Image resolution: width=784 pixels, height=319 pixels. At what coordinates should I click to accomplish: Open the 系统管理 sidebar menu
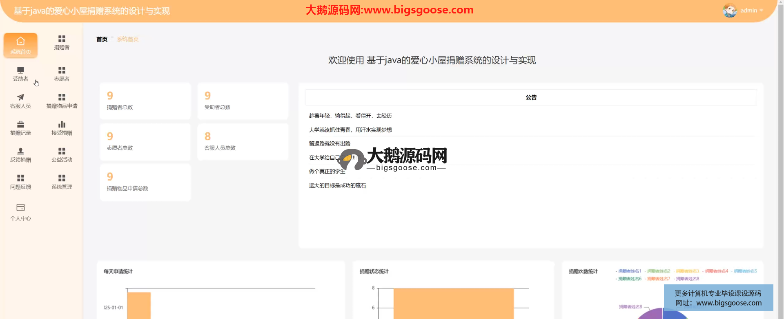pyautogui.click(x=62, y=182)
